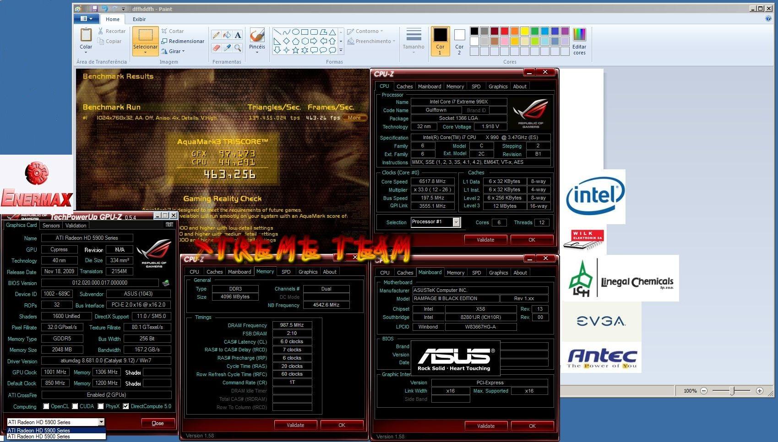Click Validate in top CPU-Z window
This screenshot has height=442, width=778.
[485, 240]
